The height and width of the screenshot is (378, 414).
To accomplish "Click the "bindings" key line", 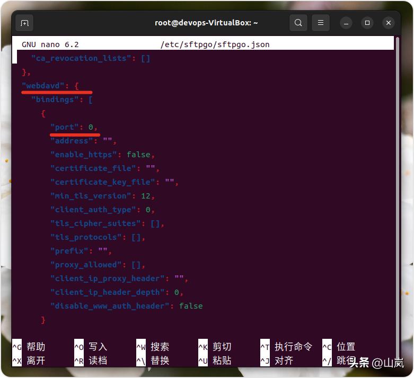I will pos(62,100).
